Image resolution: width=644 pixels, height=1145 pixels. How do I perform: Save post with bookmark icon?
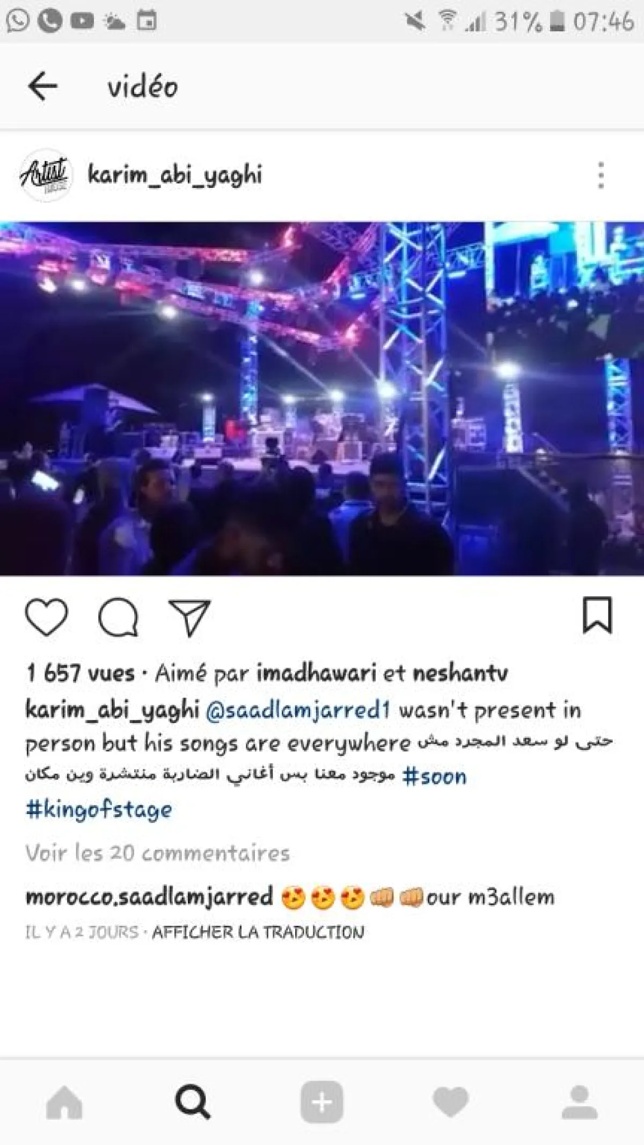click(597, 615)
